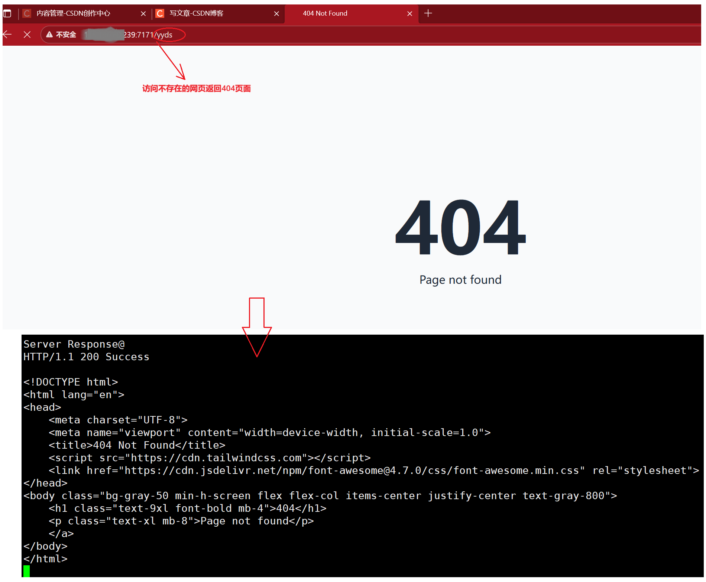Viewport: 706px width, 582px height.
Task: Click the CSDN favicon on 写文章 tab
Action: [160, 14]
